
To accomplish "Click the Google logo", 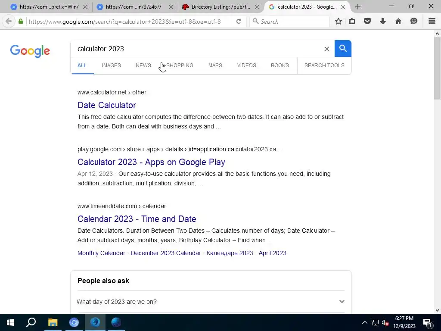I will [30, 51].
